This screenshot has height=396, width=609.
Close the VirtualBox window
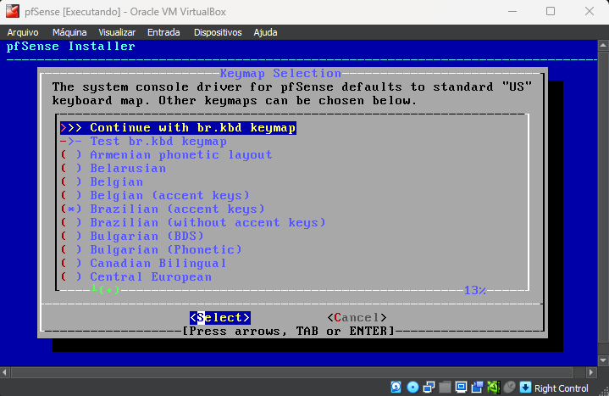pyautogui.click(x=590, y=11)
